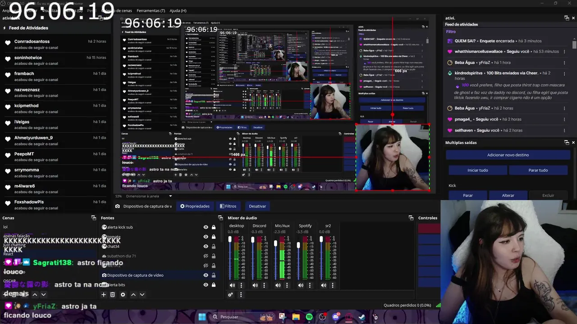Viewport: 577px width, 324px height.
Task: Undock the Fontes panel
Action: point(220,218)
